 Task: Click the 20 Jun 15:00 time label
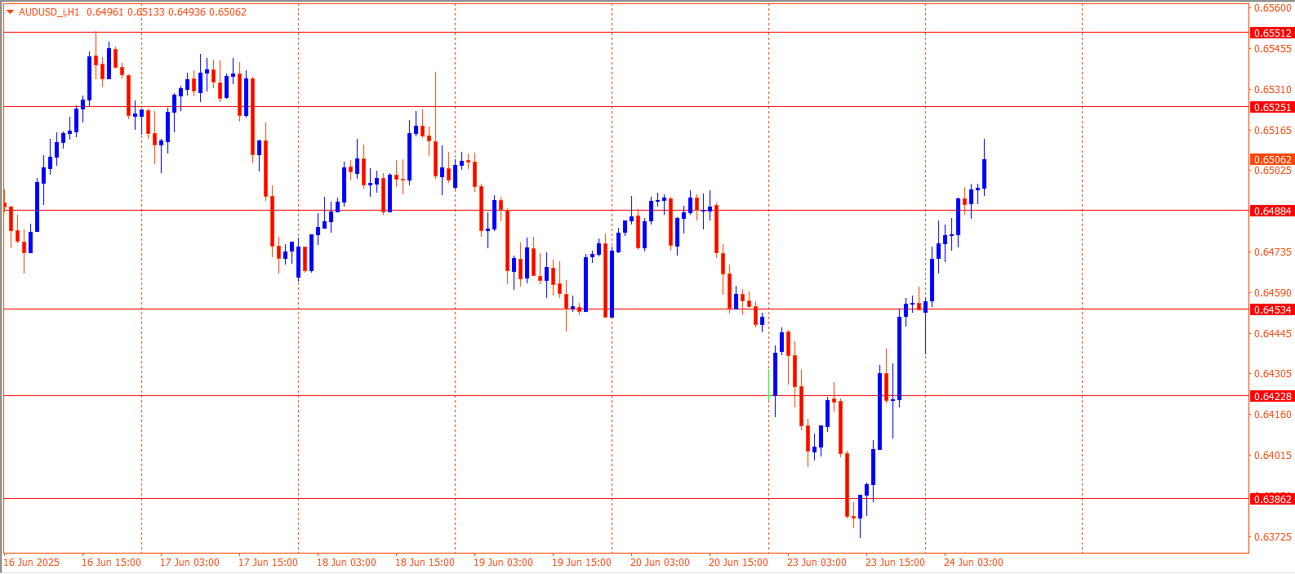(738, 563)
